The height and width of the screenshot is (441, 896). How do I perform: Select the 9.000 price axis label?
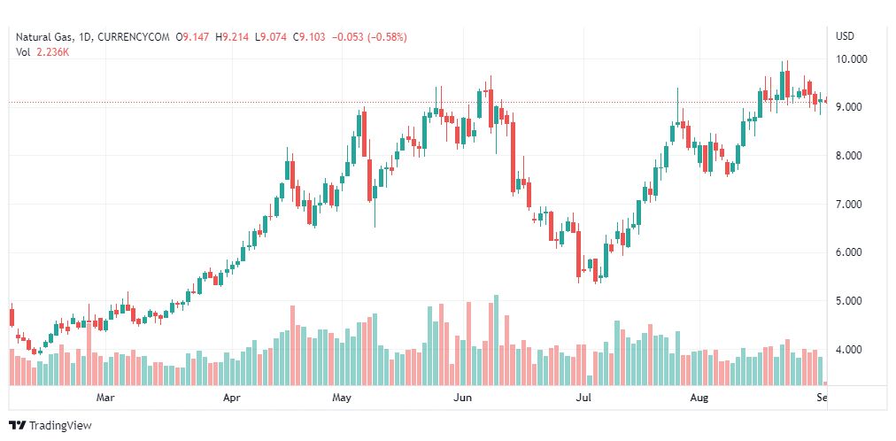coord(852,107)
